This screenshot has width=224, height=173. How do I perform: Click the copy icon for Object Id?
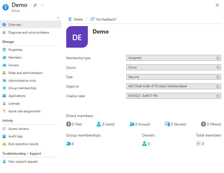click(x=218, y=86)
